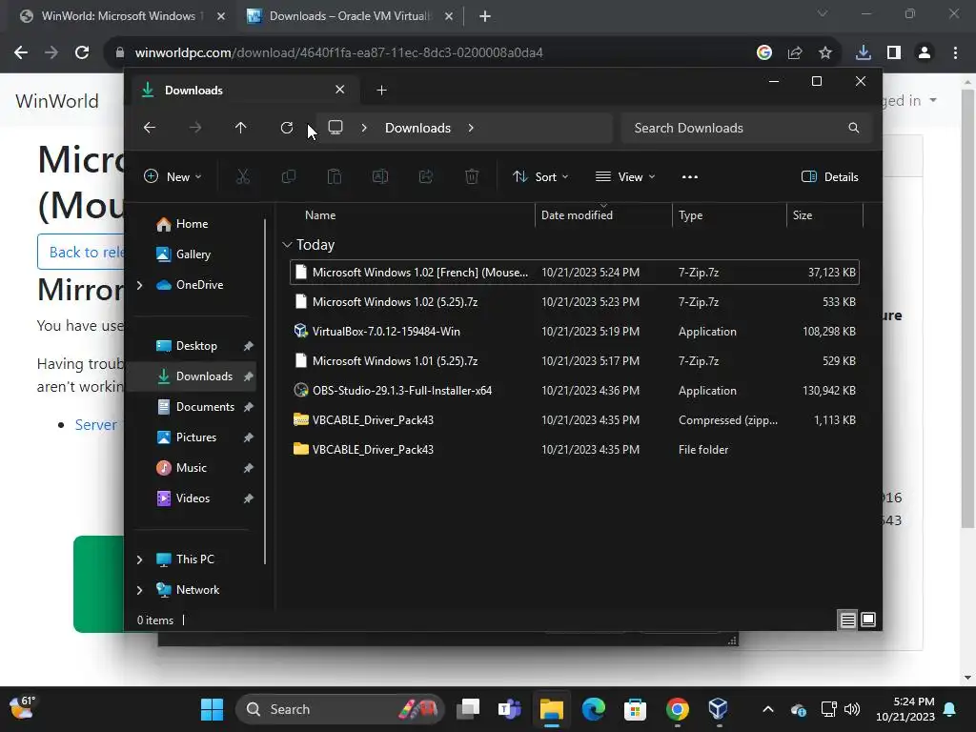976x732 pixels.
Task: Toggle the Details pane button
Action: click(x=830, y=176)
